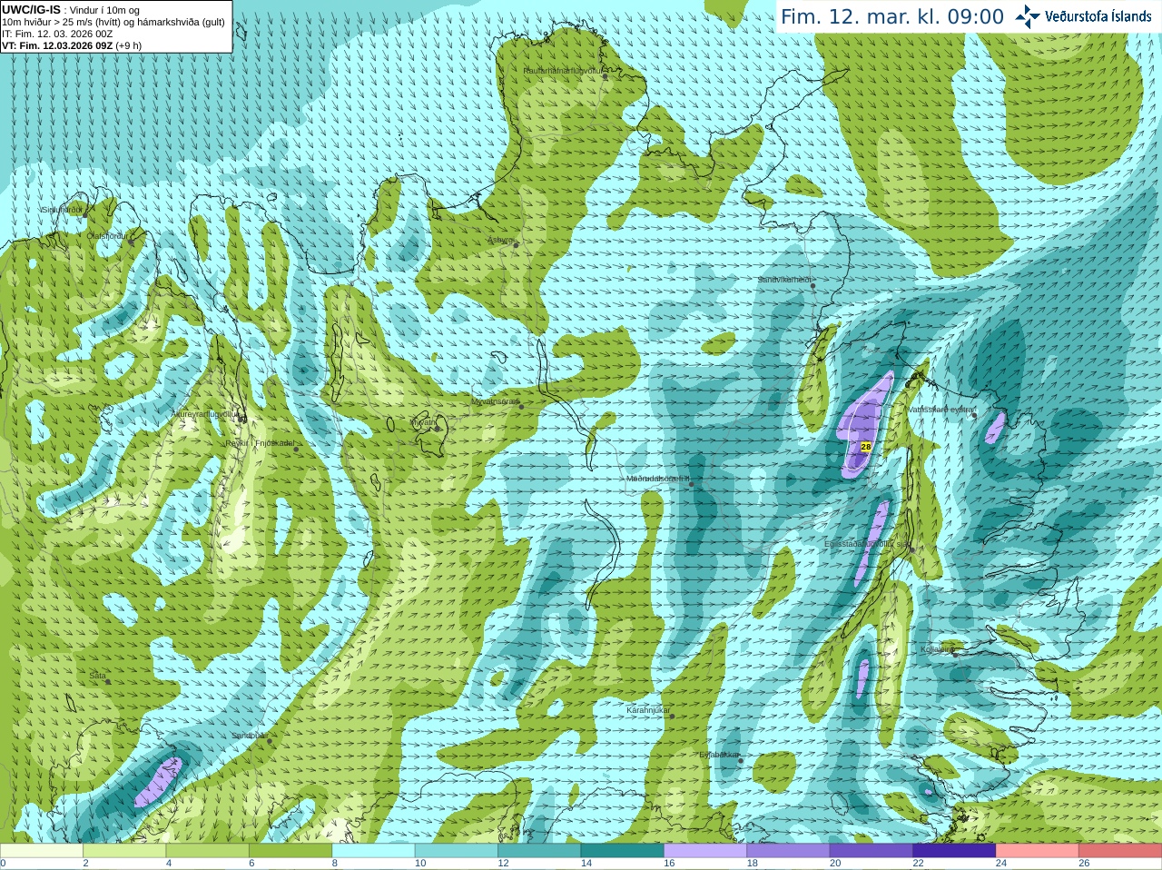The image size is (1162, 870).
Task: Click the 'VT: Fim. 12.03.2026 09Z' line
Action: [57, 45]
